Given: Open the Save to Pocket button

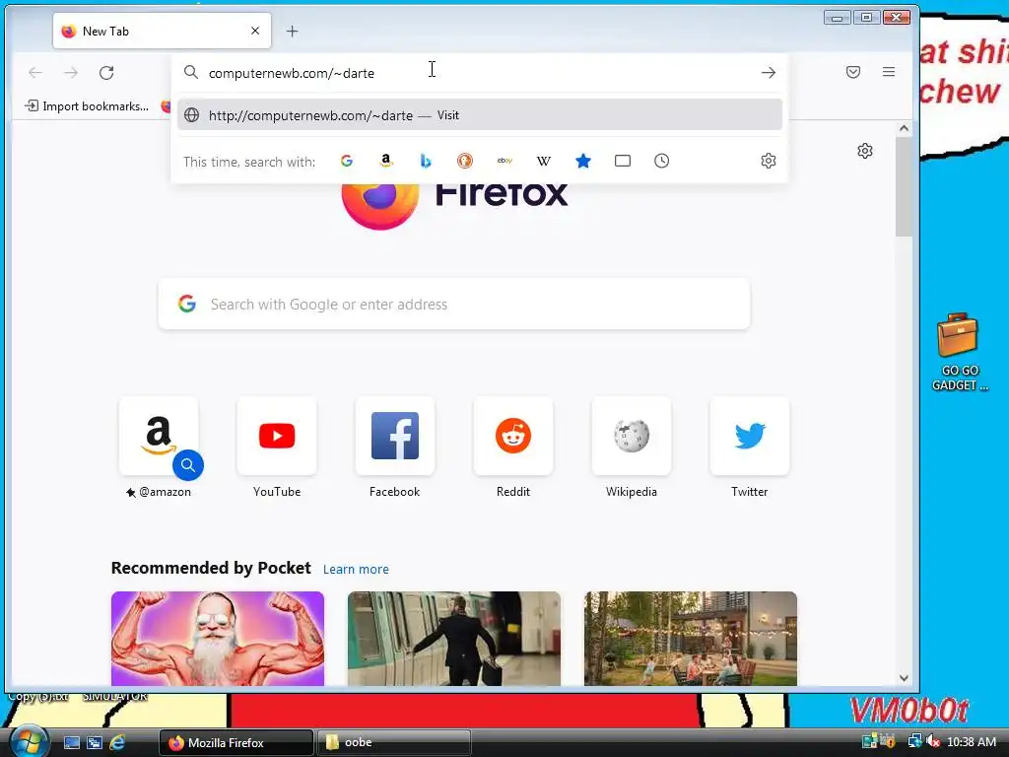Looking at the screenshot, I should click(x=853, y=72).
